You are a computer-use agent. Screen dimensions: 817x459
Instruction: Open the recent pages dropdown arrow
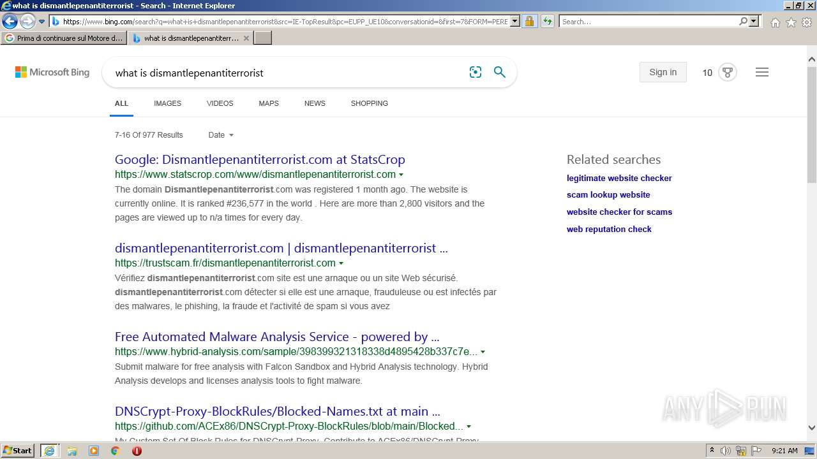41,22
